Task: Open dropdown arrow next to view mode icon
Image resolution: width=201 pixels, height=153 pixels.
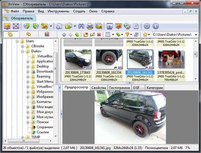Action: pyautogui.click(x=113, y=35)
